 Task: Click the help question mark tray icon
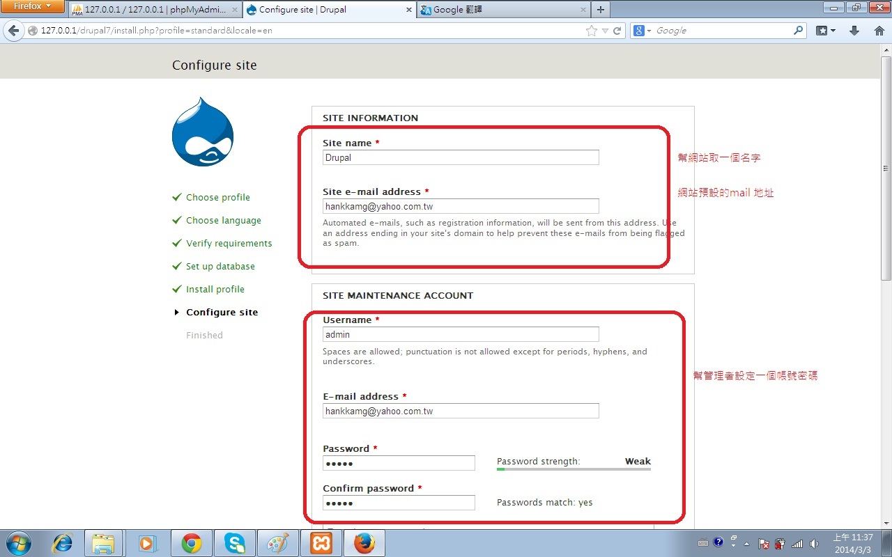pyautogui.click(x=718, y=542)
